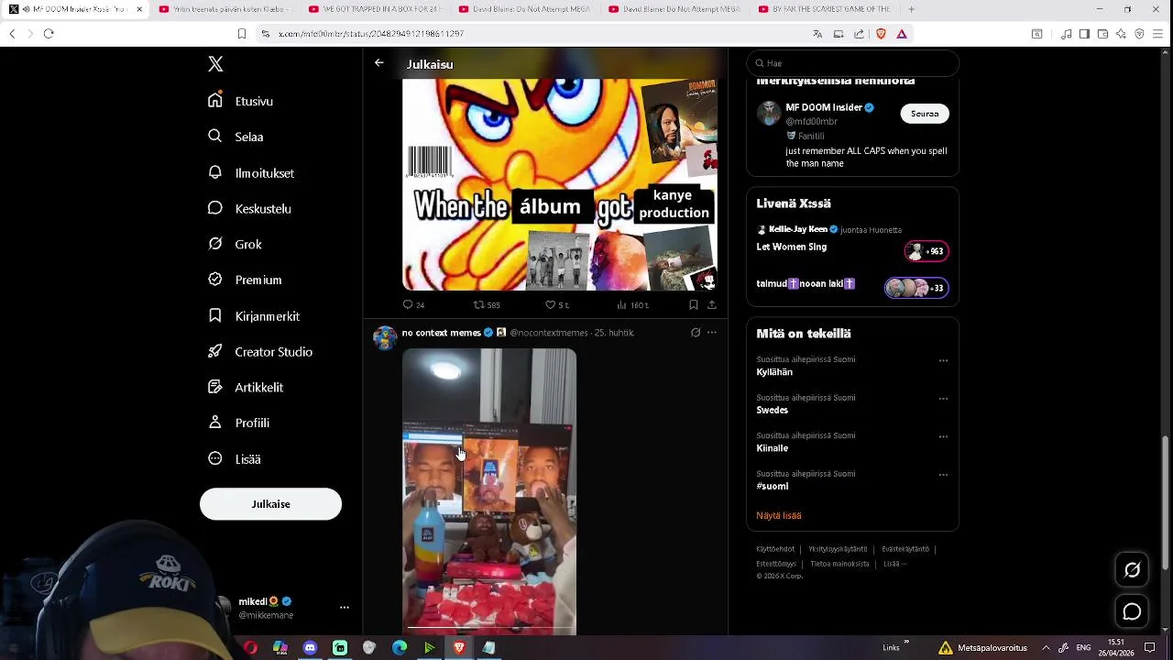Open the floating Grok button
Image resolution: width=1173 pixels, height=660 pixels.
click(x=1132, y=570)
